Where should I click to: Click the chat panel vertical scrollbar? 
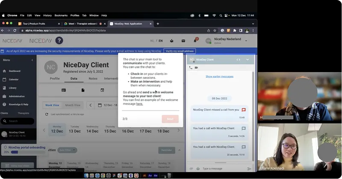click(x=253, y=115)
